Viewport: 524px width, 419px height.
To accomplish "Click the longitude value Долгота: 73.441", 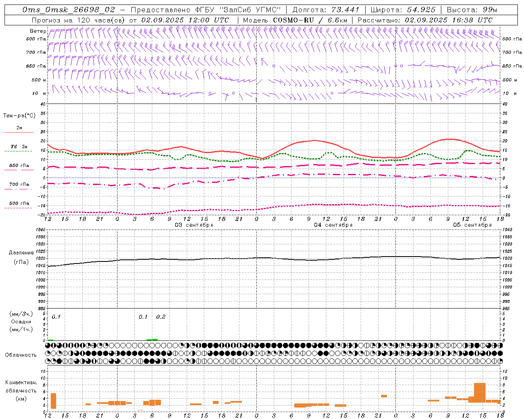I will tap(325, 10).
